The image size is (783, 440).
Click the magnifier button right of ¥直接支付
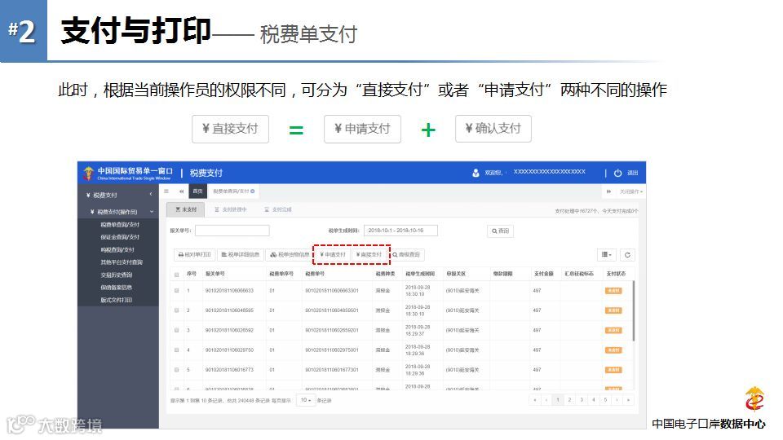point(406,255)
